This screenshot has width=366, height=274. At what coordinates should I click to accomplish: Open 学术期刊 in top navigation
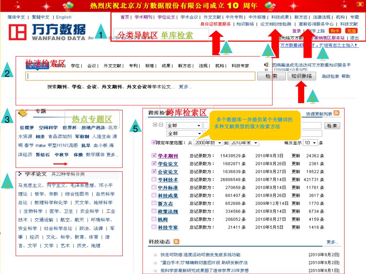point(143,17)
